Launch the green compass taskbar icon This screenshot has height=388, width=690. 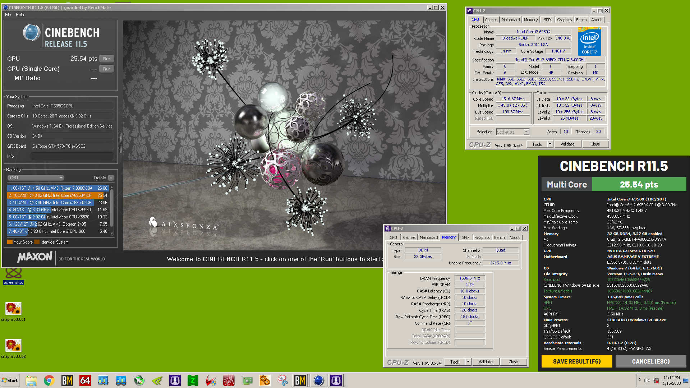tap(139, 380)
